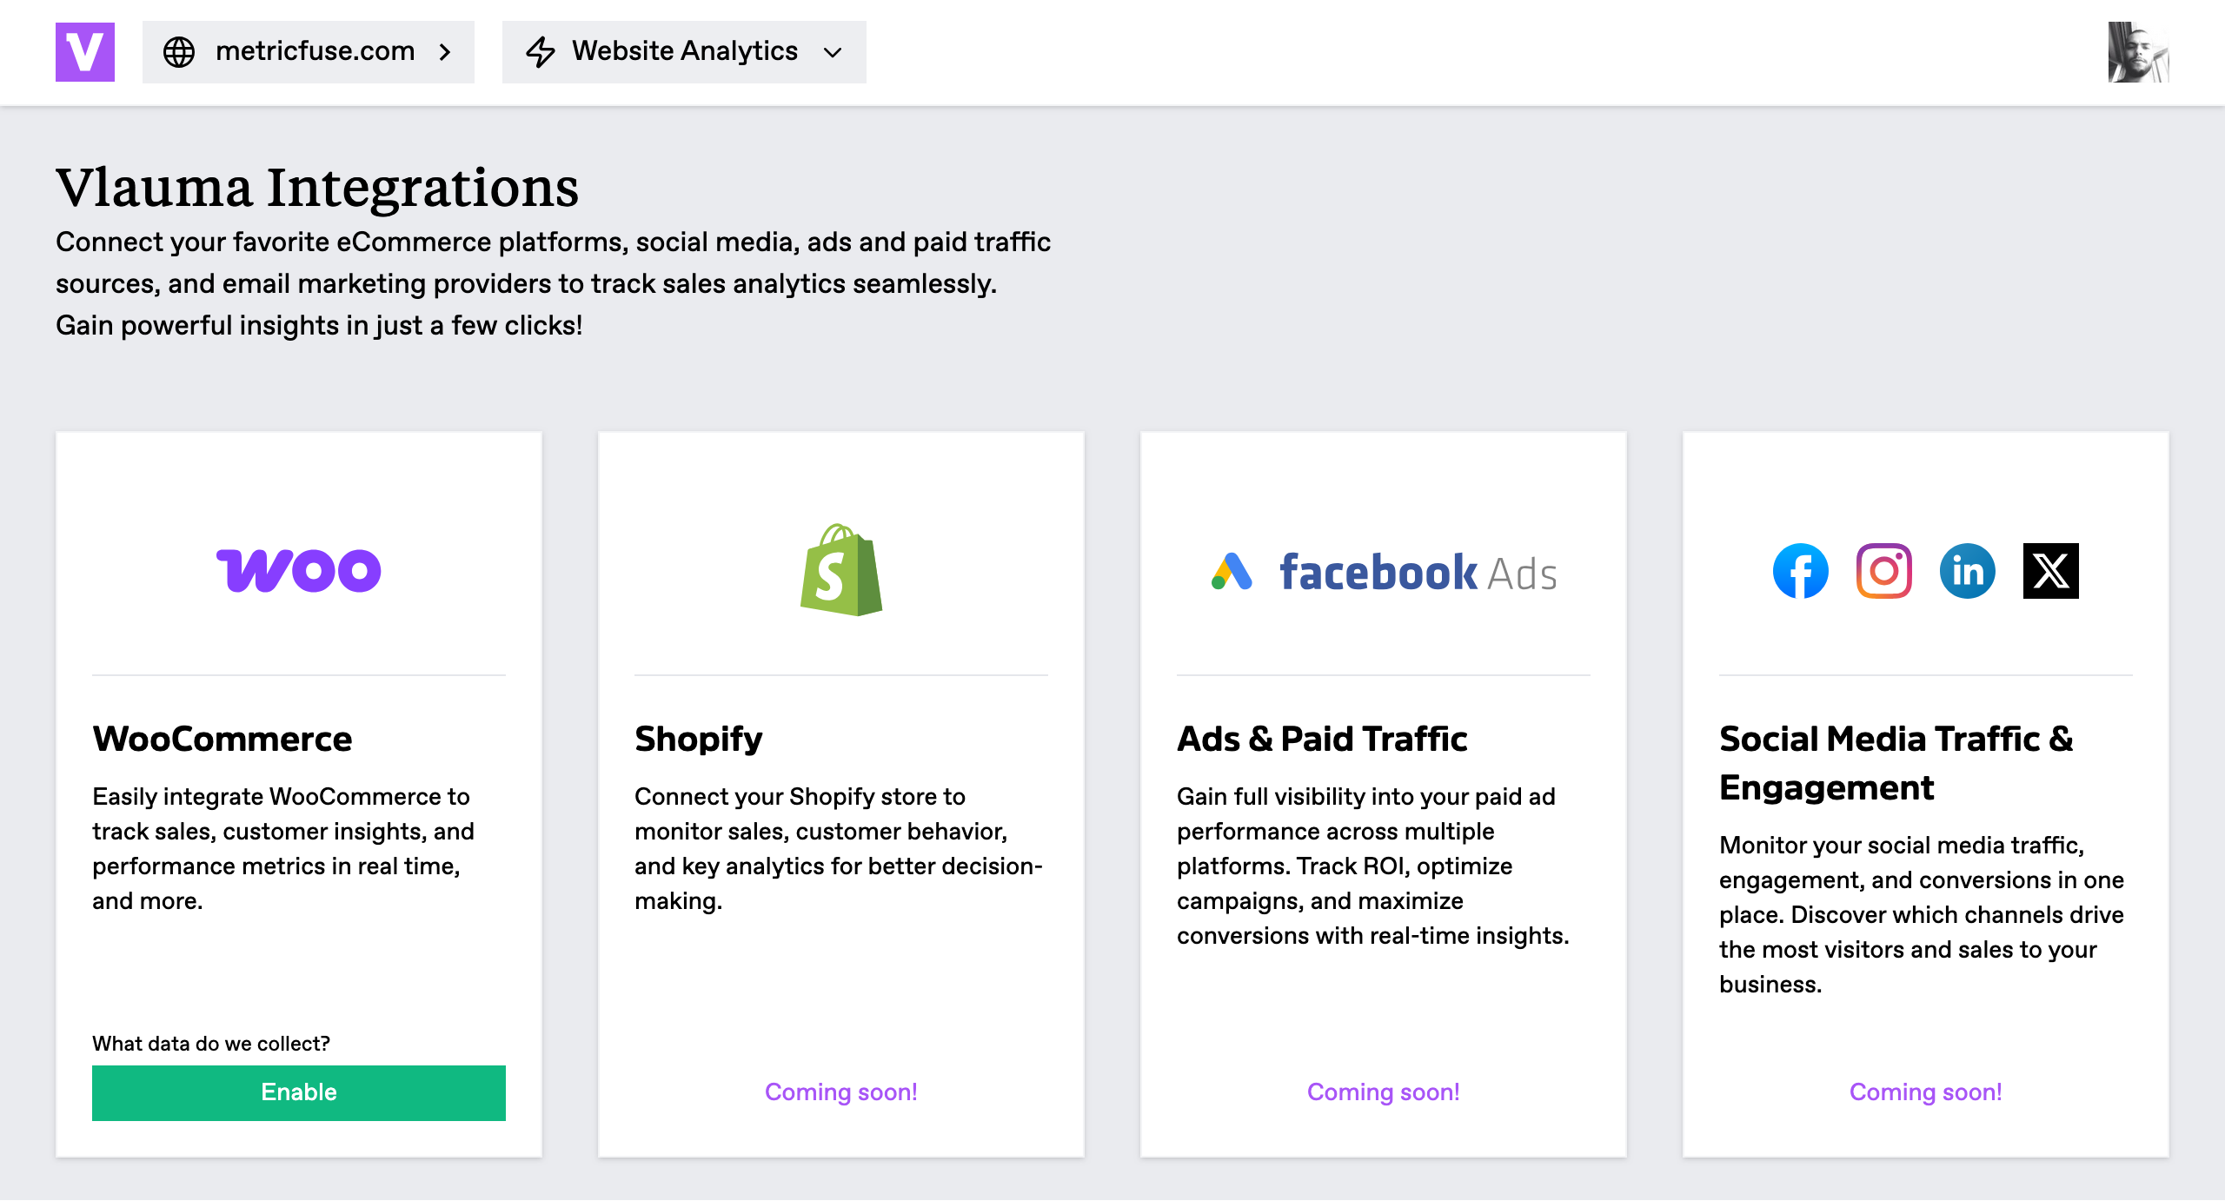Click the LinkedIn icon
Image resolution: width=2225 pixels, height=1201 pixels.
click(x=1968, y=571)
